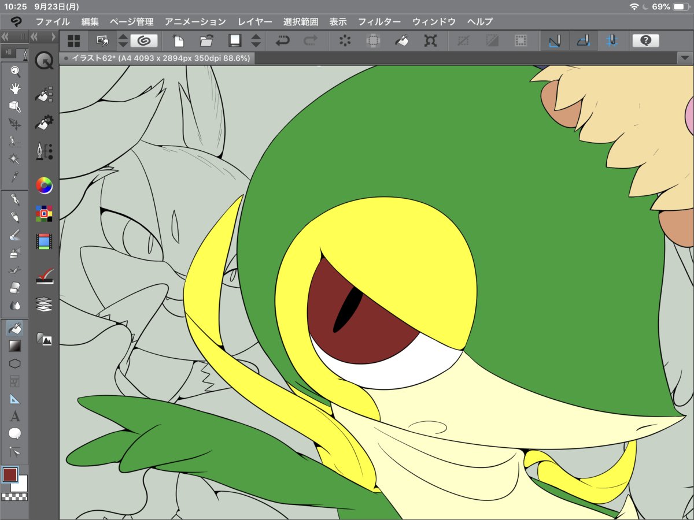The image size is (694, 520).
Task: Select the Eraser tool
Action: click(15, 287)
